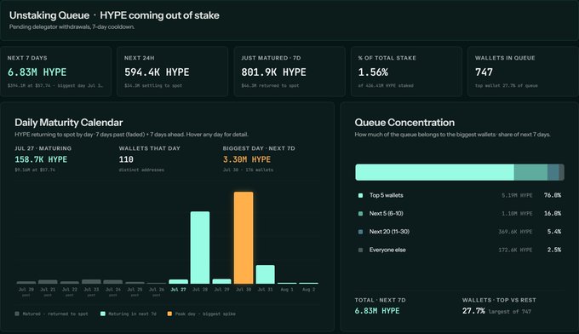Click the 2.5% share value

(x=554, y=250)
